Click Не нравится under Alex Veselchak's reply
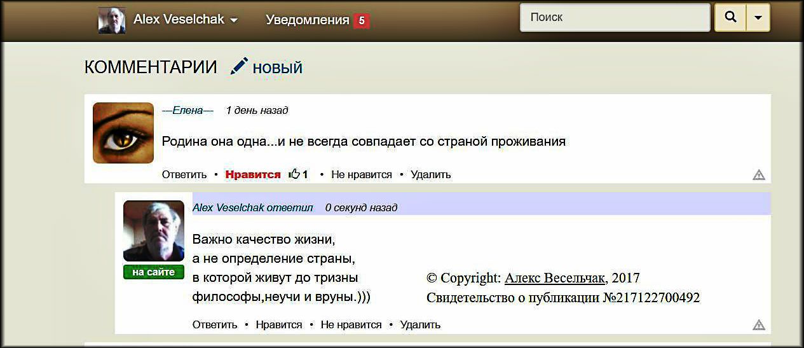Viewport: 804px width, 348px height. pos(351,324)
